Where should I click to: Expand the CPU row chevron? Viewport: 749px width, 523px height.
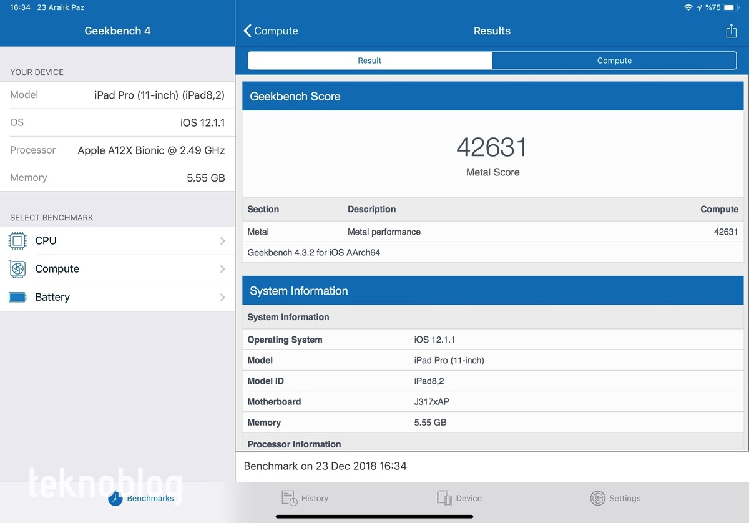[x=222, y=241]
